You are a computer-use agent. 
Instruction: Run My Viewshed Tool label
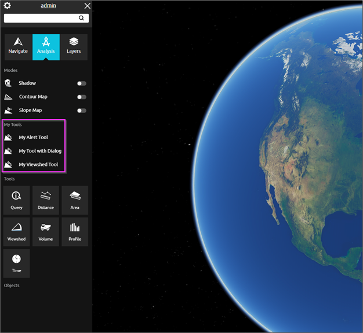[x=38, y=164]
